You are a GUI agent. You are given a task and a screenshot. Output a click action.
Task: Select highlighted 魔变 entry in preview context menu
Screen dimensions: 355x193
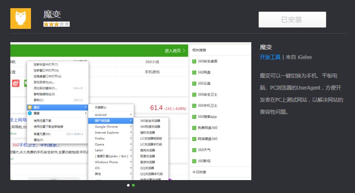[x=58, y=107]
